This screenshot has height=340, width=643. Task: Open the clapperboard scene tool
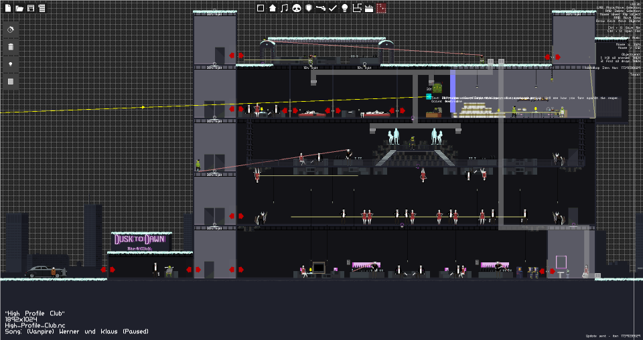369,8
